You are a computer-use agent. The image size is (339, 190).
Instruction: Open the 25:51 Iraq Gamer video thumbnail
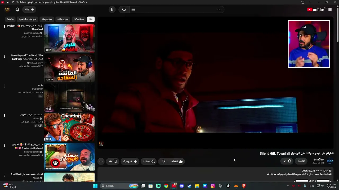(69, 98)
